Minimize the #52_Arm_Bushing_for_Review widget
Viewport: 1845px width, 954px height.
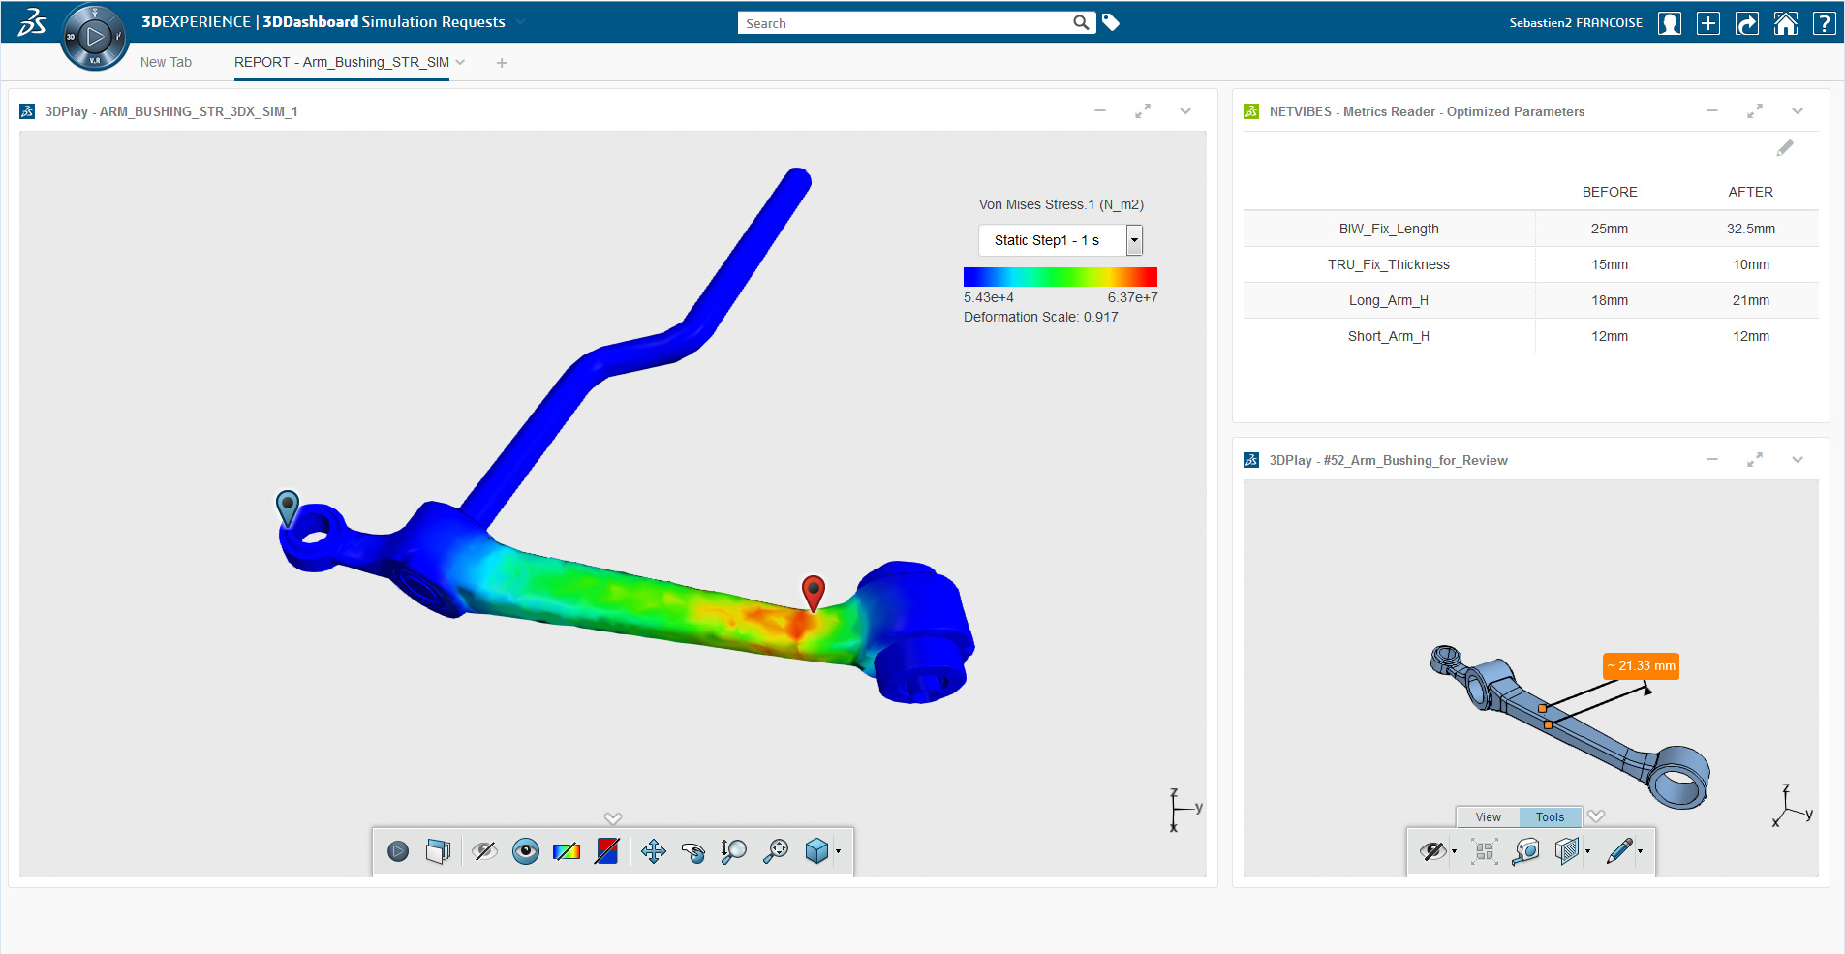tap(1712, 460)
